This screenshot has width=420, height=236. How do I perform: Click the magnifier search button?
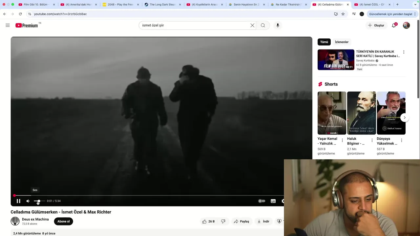click(263, 25)
